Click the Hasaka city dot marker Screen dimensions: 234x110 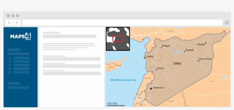click(206, 43)
